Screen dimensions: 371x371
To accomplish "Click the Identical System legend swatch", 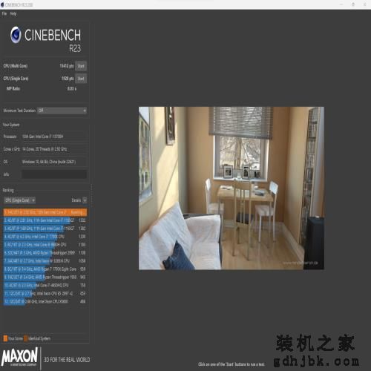I will coord(26,338).
